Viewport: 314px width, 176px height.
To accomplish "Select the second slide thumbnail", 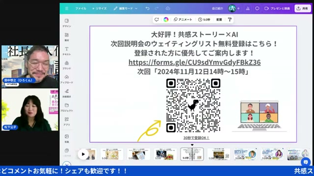I will [x=112, y=154].
